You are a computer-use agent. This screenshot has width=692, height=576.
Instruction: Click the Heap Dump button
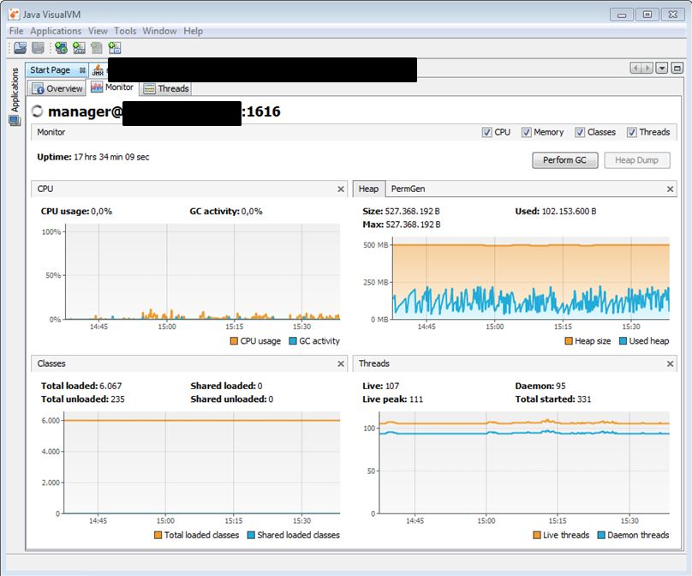[636, 160]
